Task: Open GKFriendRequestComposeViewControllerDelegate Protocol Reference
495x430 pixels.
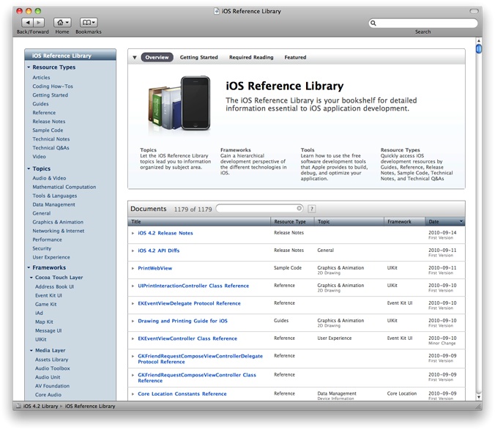Action: click(x=200, y=359)
